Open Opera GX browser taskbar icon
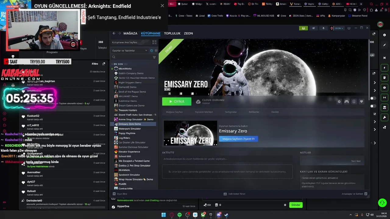Viewport: 390px width, 219px height. pos(172,215)
